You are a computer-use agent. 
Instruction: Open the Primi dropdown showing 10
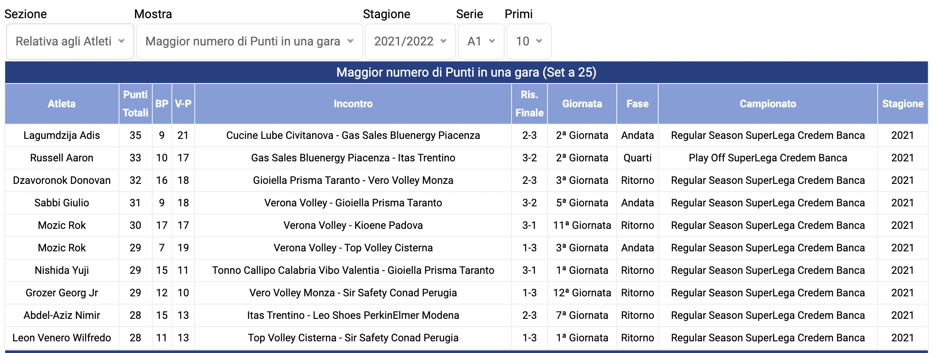(x=529, y=42)
